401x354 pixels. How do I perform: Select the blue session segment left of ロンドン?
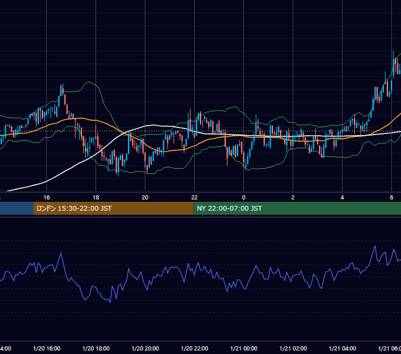click(17, 208)
